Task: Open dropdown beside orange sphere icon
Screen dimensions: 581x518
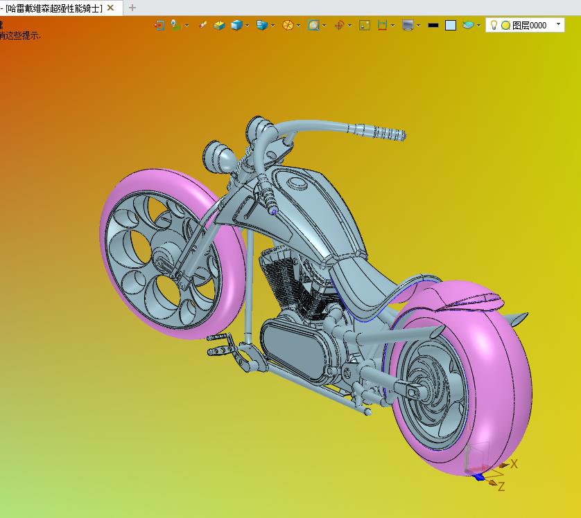Action: [299, 26]
